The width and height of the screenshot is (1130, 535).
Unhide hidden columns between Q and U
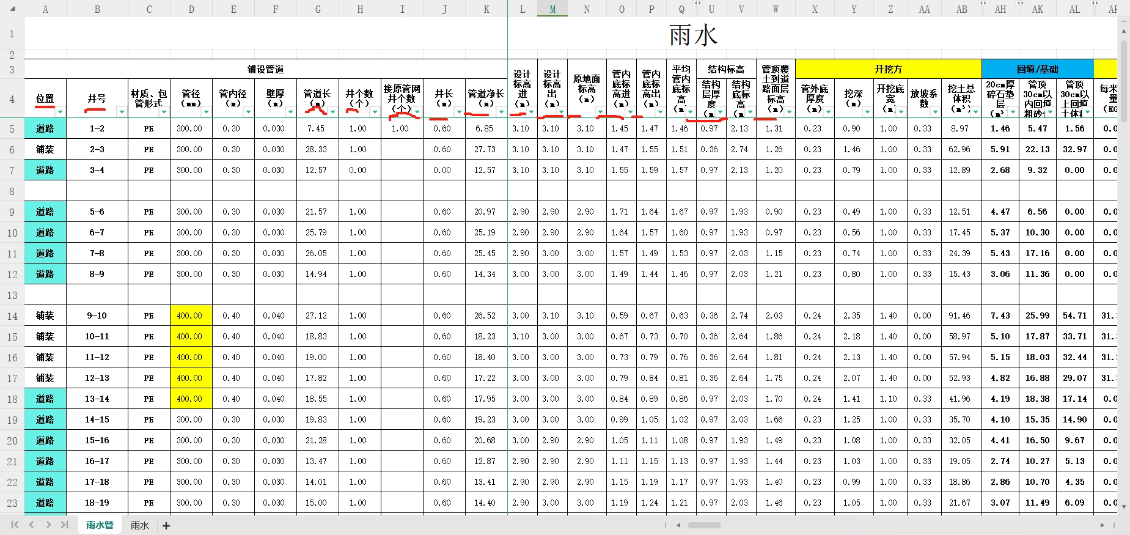pyautogui.click(x=697, y=3)
